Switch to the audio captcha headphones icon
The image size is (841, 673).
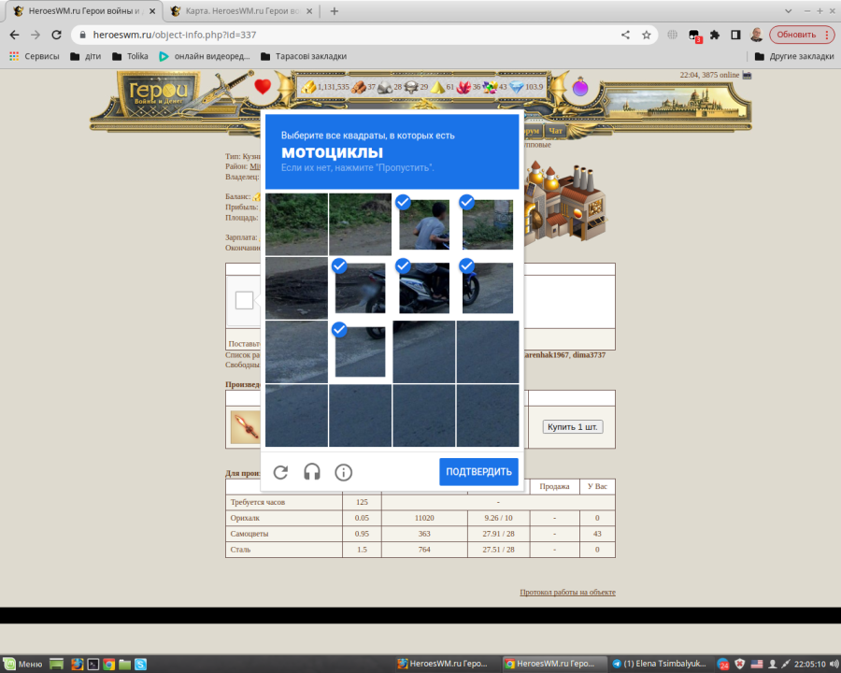coord(312,472)
